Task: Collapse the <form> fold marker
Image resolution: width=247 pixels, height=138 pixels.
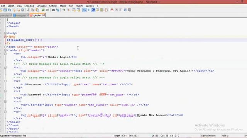Action: pyautogui.click(x=5, y=47)
